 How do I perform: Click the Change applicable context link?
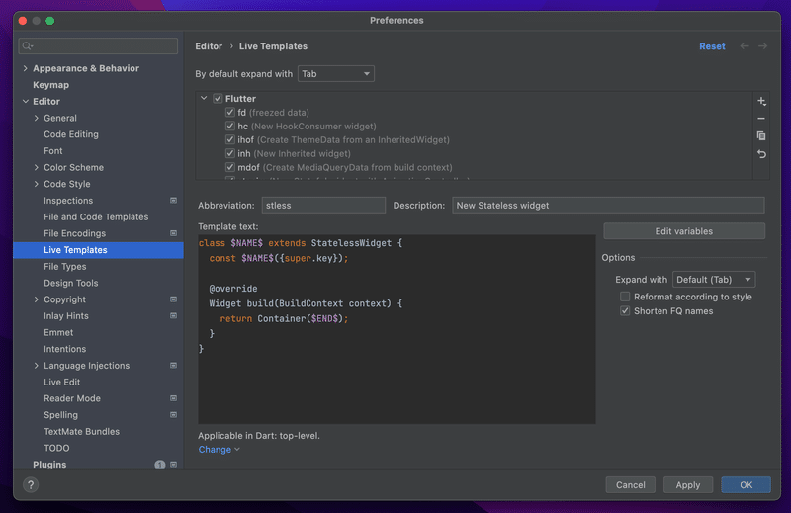click(219, 449)
